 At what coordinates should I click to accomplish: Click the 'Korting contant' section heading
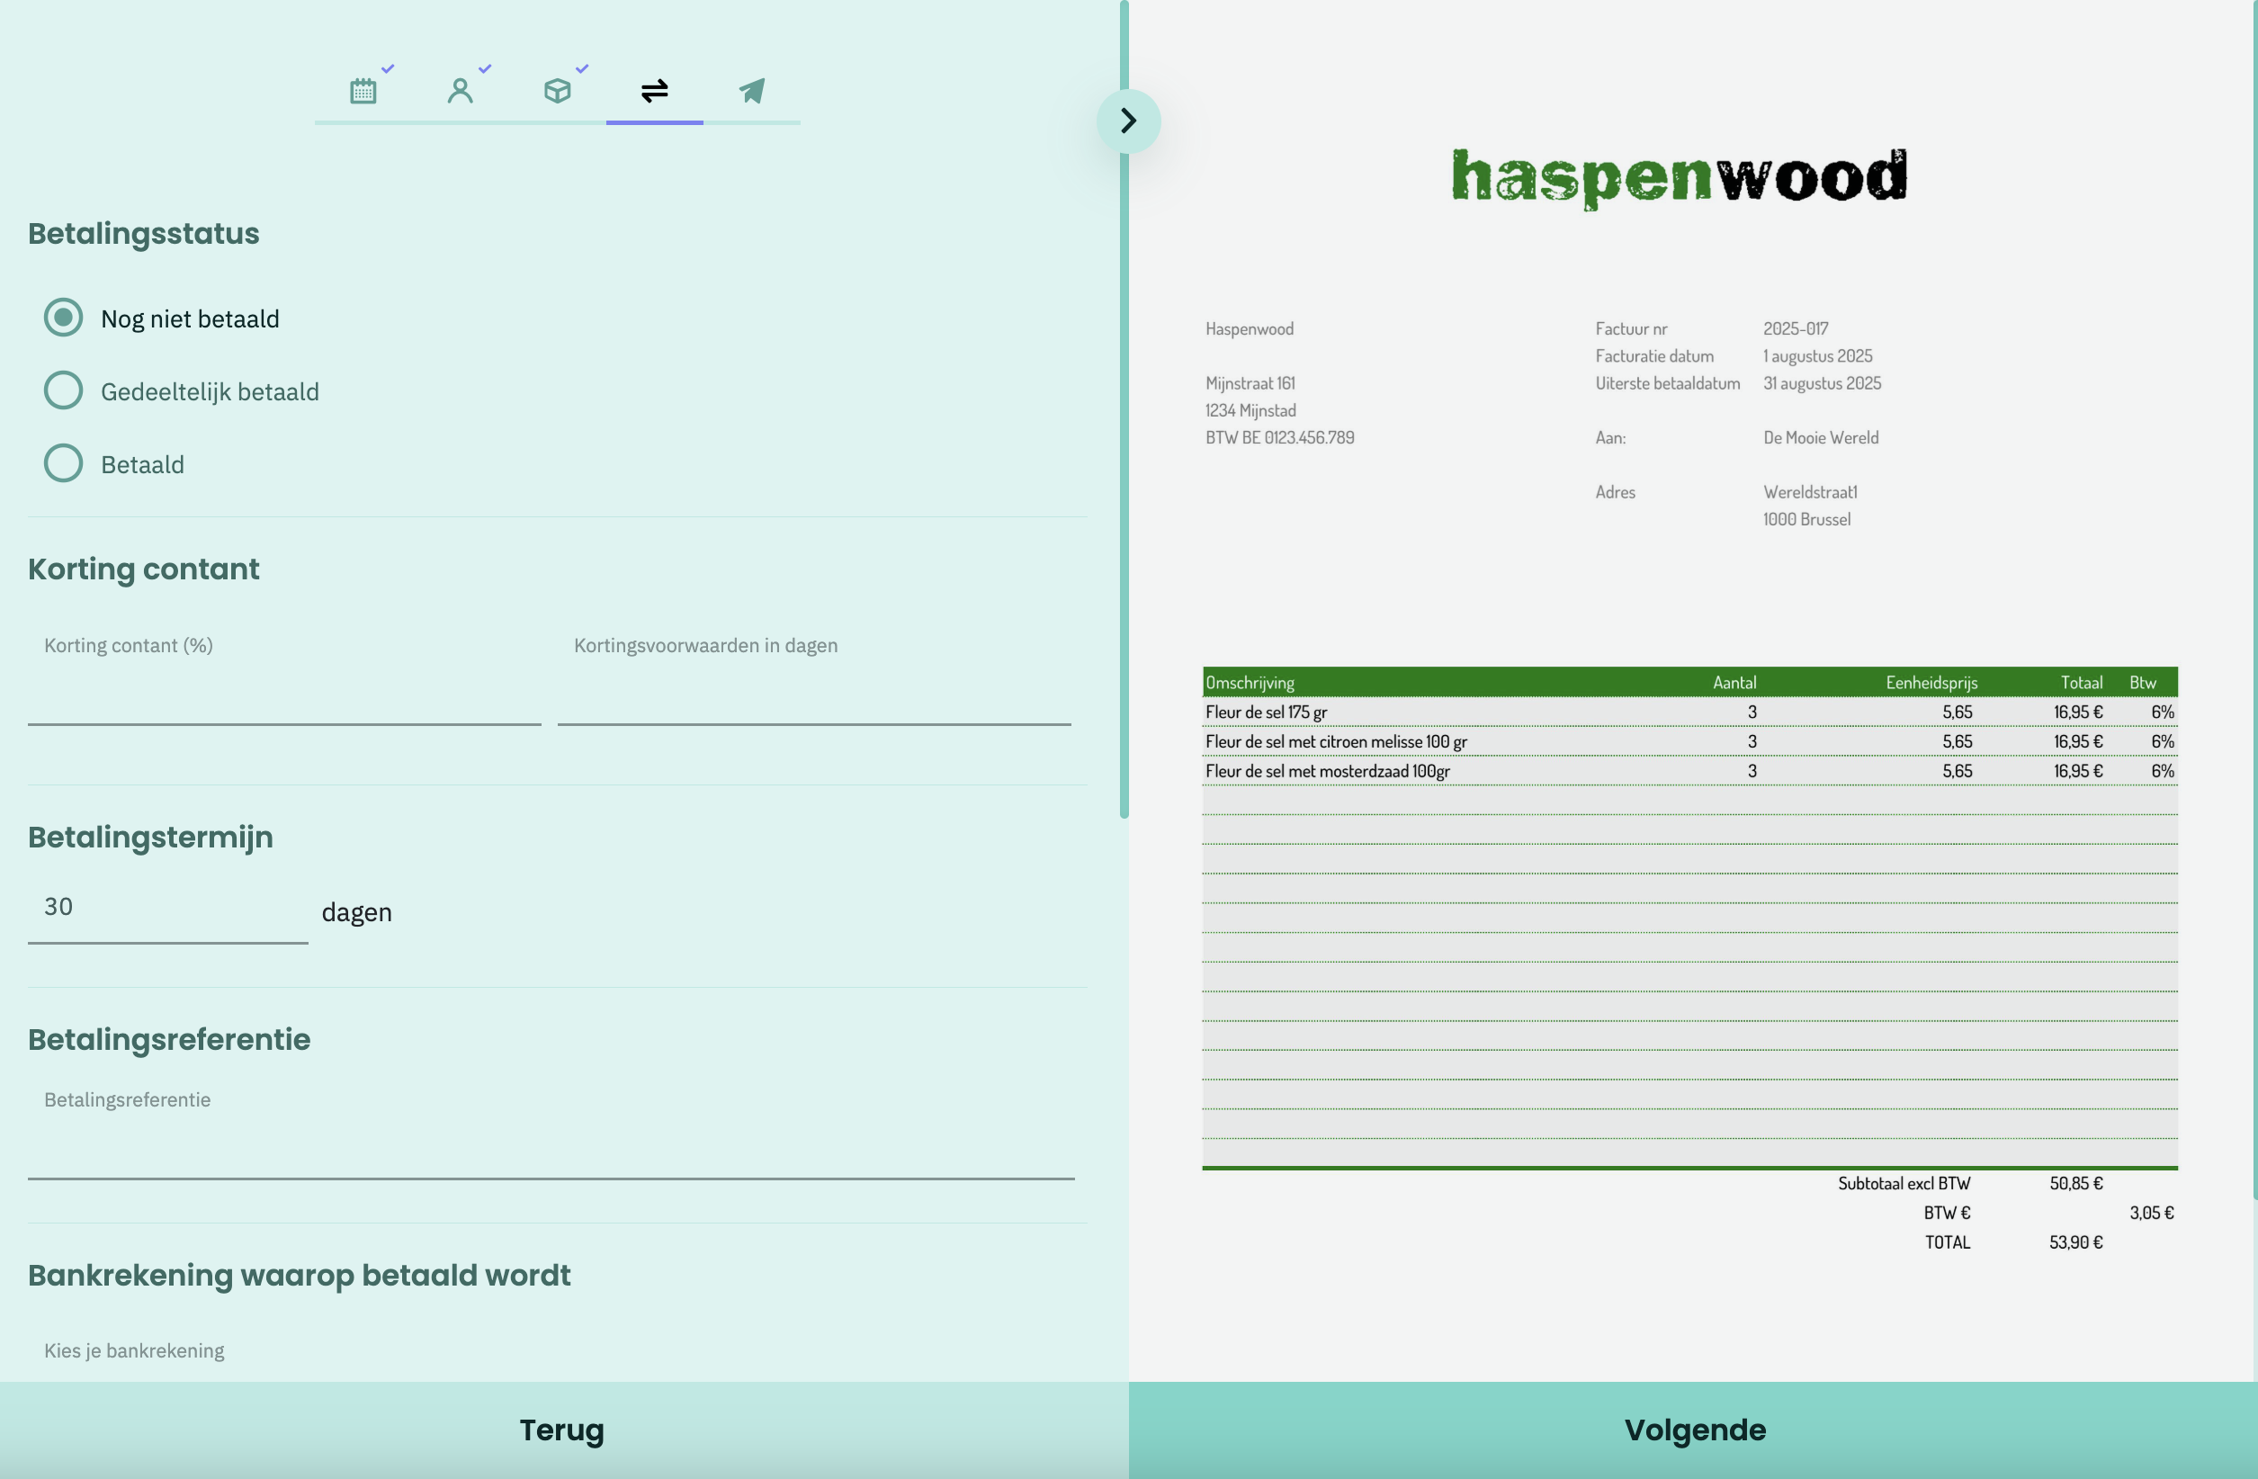[x=143, y=569]
